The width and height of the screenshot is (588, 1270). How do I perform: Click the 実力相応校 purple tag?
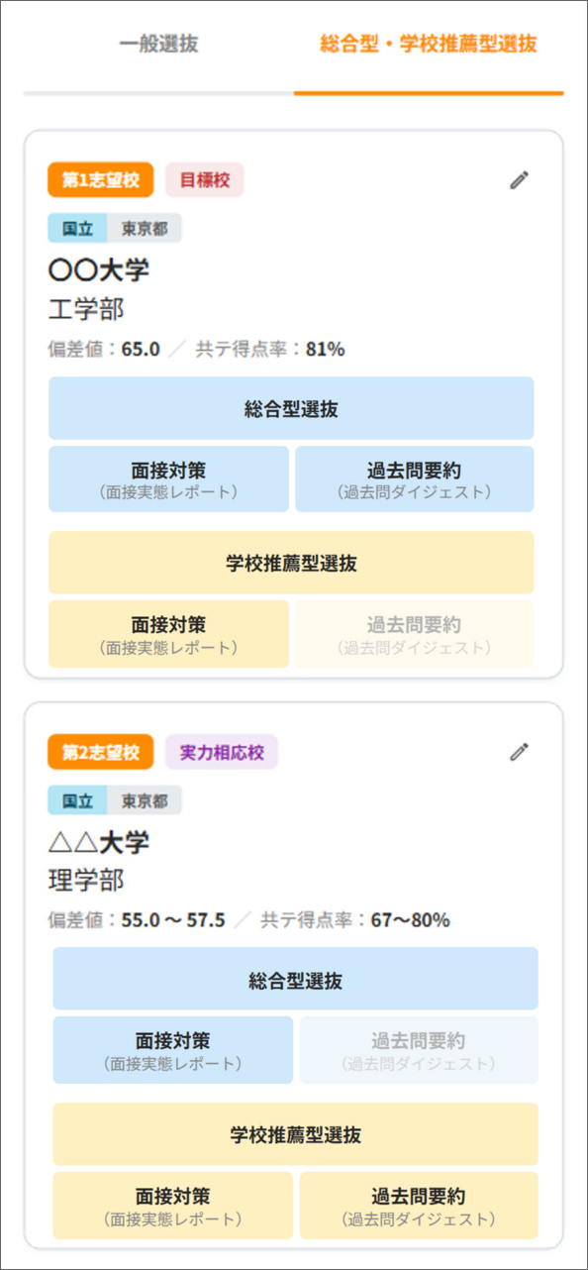[222, 752]
